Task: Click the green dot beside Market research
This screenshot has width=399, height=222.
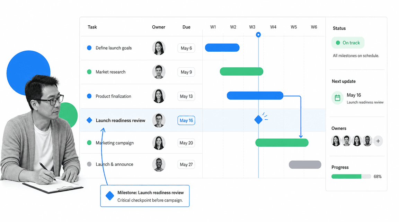Action: pos(89,72)
